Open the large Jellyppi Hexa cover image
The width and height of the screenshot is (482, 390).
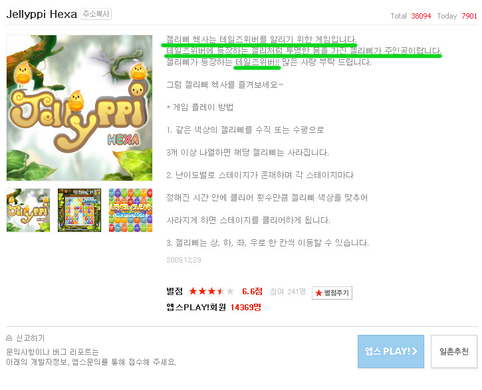pos(79,108)
